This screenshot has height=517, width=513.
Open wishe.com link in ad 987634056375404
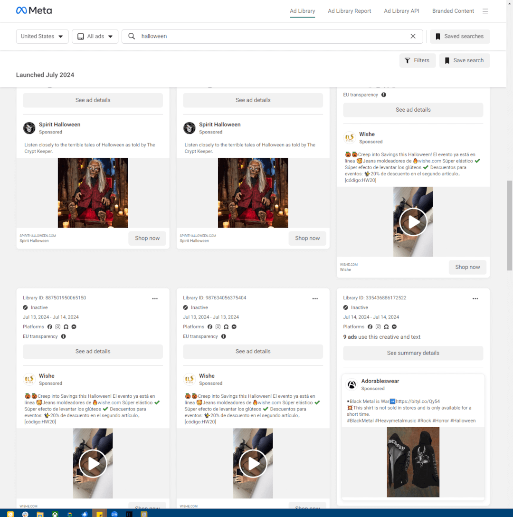(269, 402)
